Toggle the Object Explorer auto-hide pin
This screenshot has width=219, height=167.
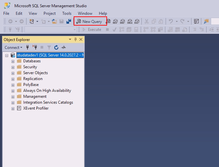[75, 39]
